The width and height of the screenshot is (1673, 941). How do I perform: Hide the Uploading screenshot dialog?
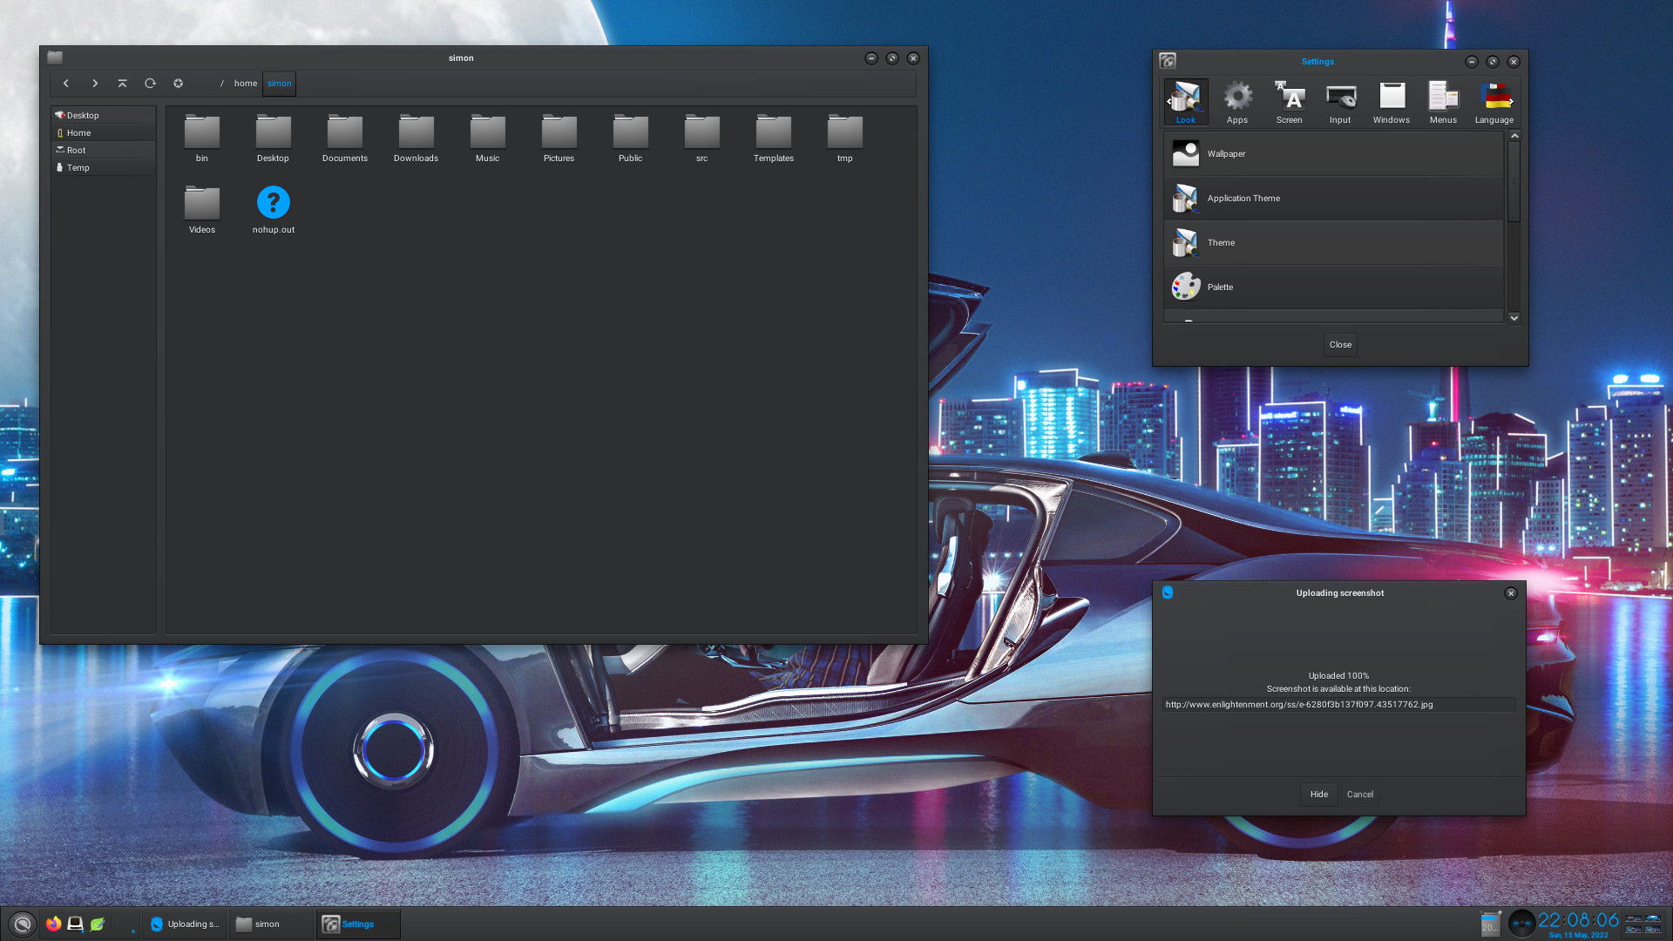click(x=1317, y=794)
